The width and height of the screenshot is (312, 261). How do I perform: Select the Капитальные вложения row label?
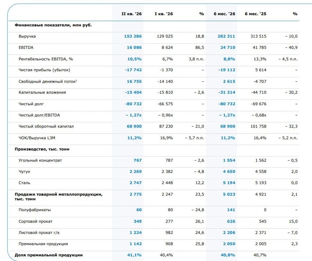click(x=42, y=92)
